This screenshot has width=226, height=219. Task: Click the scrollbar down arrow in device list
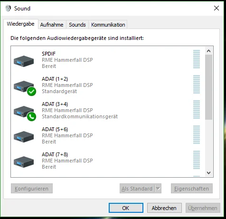(208, 172)
